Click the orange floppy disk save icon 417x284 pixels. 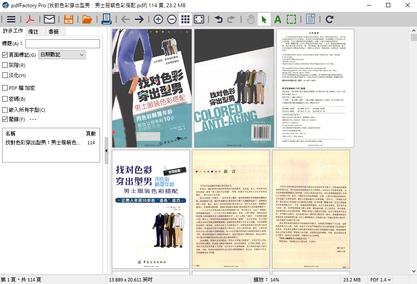[69, 19]
